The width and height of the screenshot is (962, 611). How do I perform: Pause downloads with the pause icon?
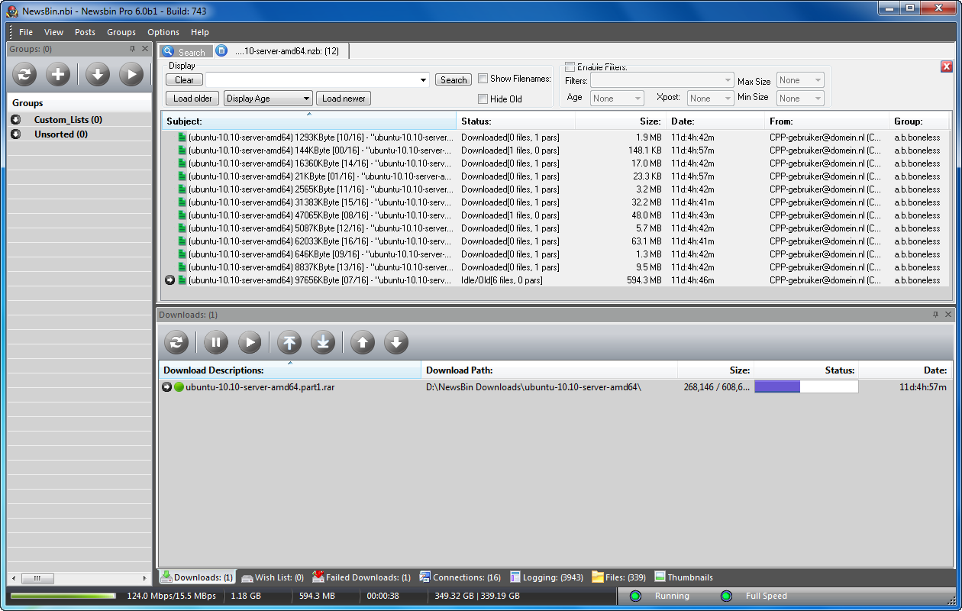tap(216, 342)
